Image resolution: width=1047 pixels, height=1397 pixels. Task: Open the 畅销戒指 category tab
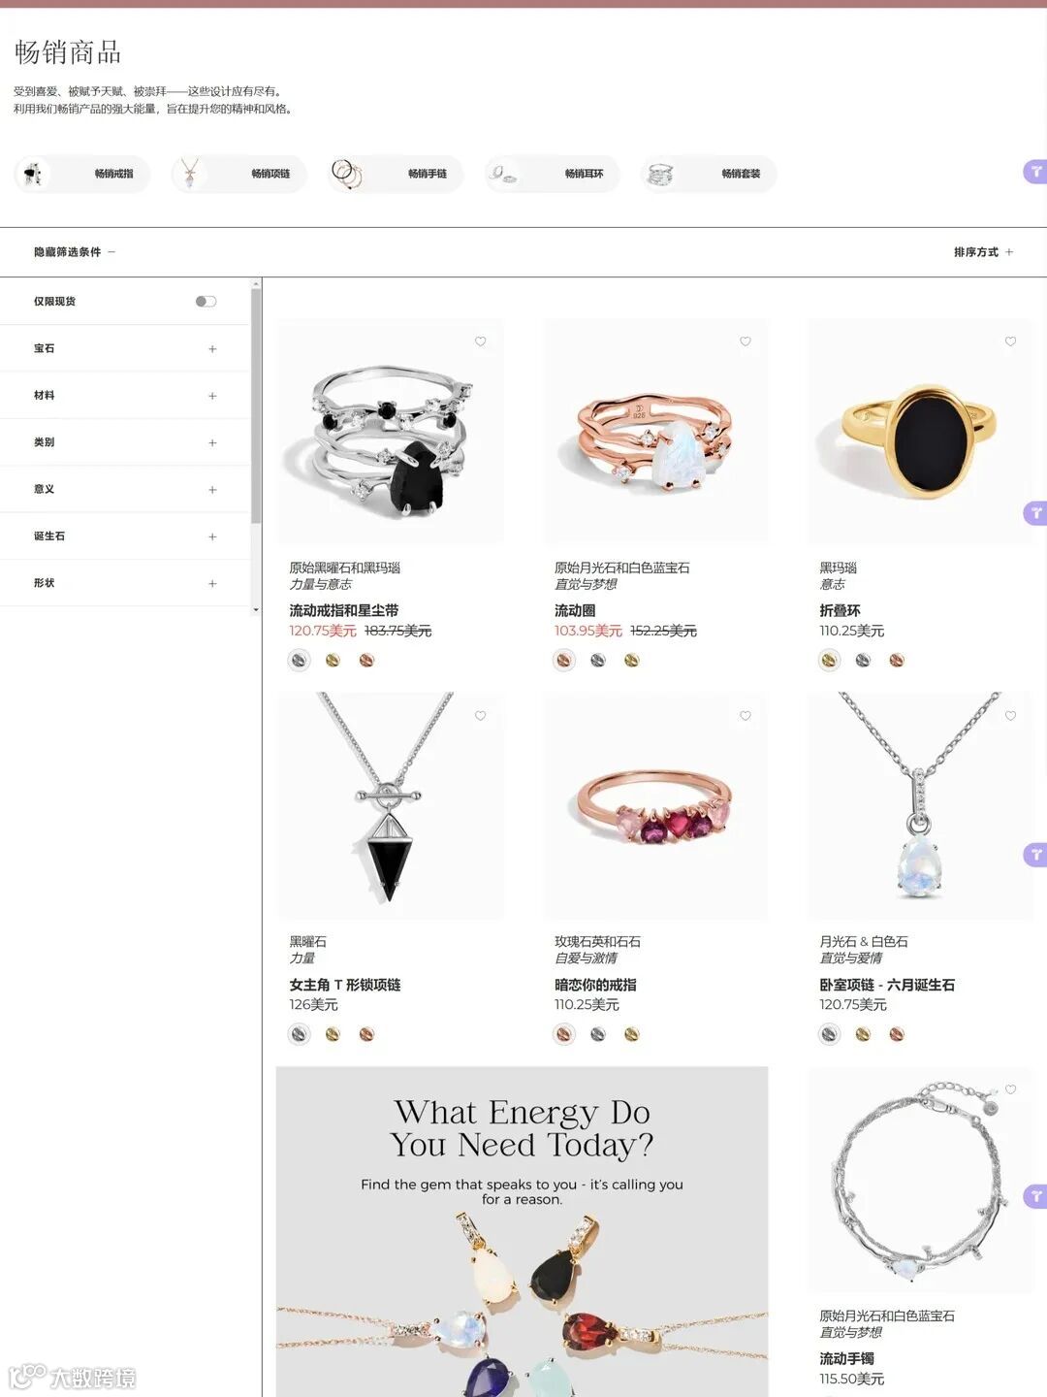coord(82,174)
